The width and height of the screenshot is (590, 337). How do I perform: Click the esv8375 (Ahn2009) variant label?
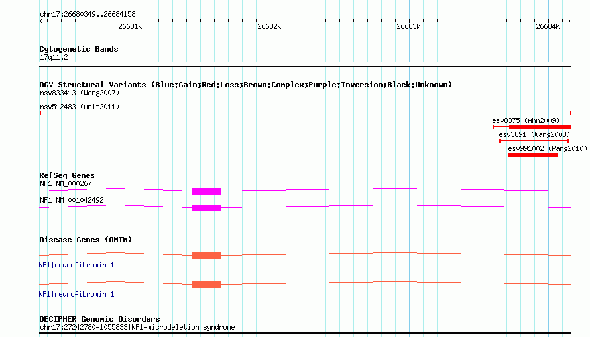click(526, 120)
